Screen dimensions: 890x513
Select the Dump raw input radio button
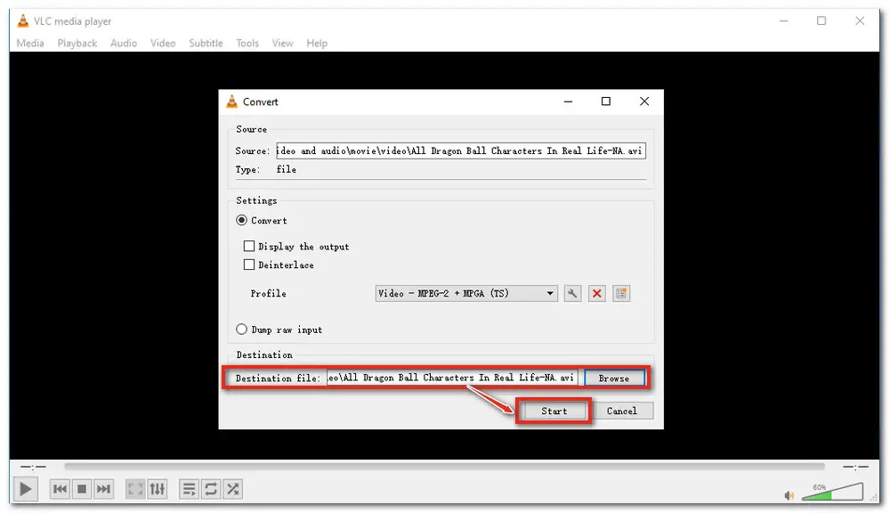click(x=242, y=330)
